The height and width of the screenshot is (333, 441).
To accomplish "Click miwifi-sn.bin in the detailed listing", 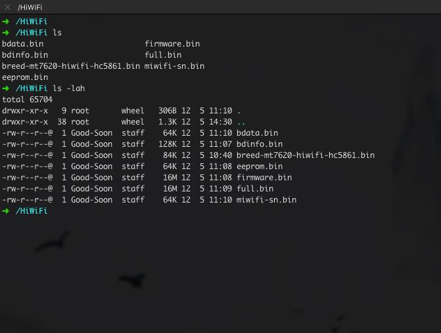I will 266,200.
